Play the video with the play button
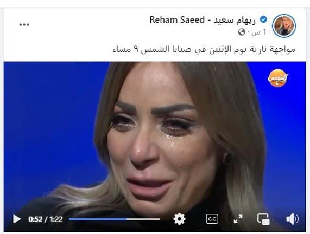The width and height of the screenshot is (310, 234). pyautogui.click(x=17, y=219)
